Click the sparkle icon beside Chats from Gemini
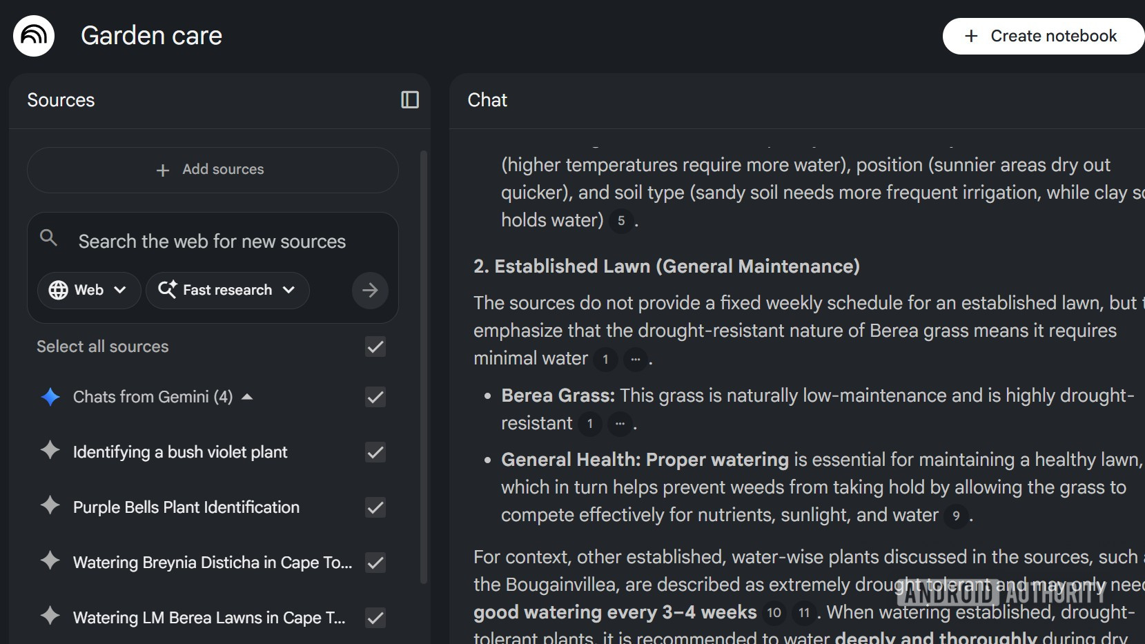Viewport: 1145px width, 644px height. (49, 396)
